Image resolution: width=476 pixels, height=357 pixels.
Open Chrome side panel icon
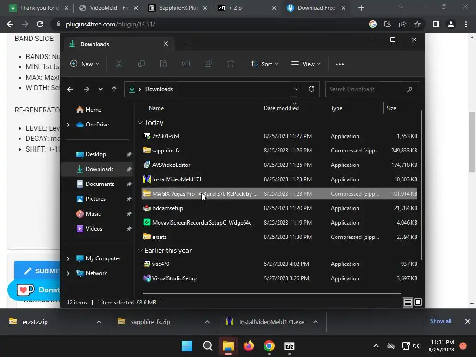(x=436, y=24)
